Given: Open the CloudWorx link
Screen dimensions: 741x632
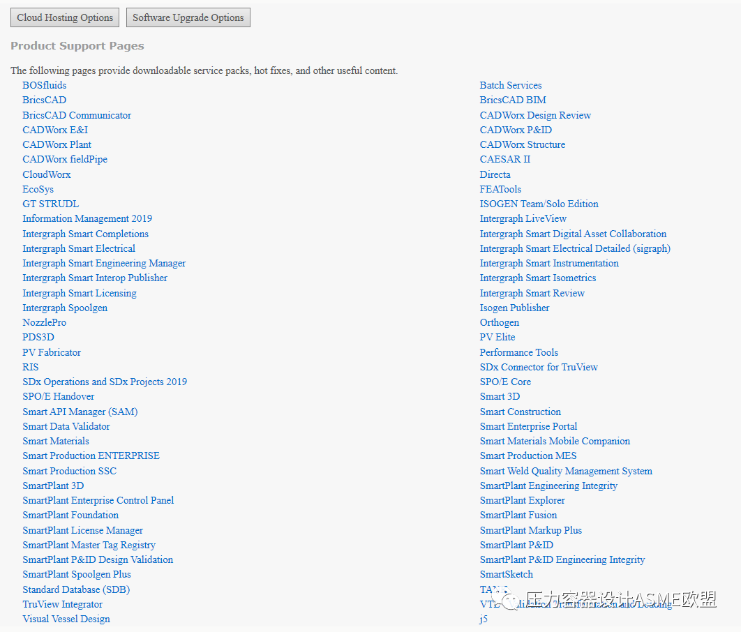Looking at the screenshot, I should tap(46, 174).
